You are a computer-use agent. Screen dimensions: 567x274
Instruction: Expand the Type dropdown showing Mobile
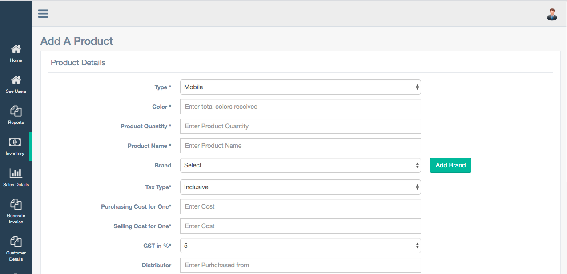click(300, 87)
